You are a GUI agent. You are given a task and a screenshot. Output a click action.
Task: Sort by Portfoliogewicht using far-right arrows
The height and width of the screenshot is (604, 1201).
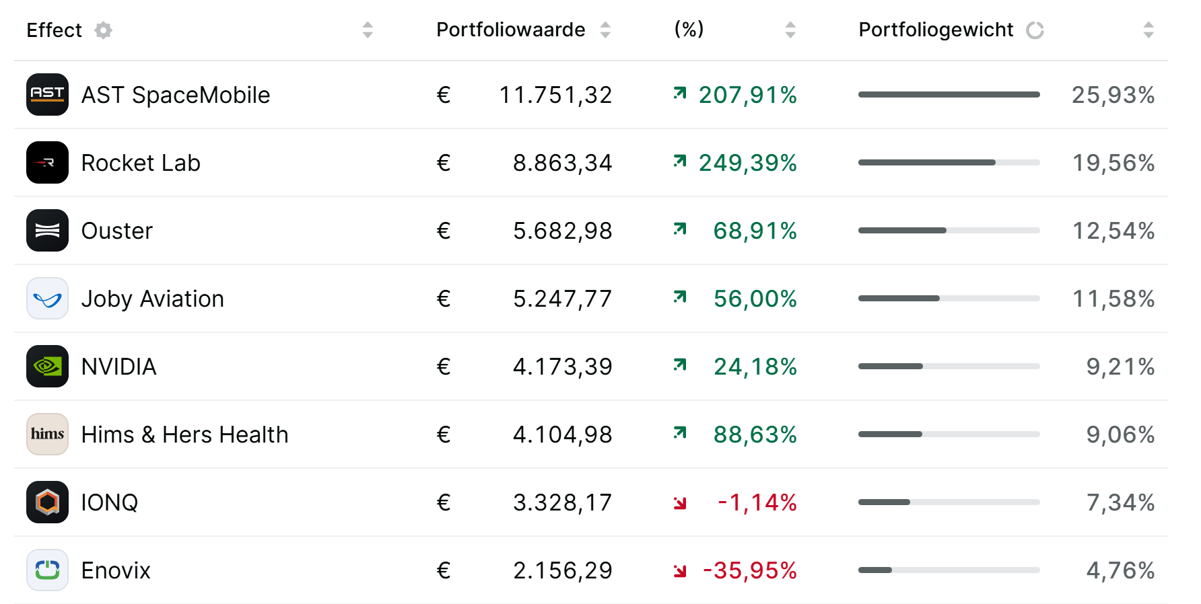[1148, 30]
